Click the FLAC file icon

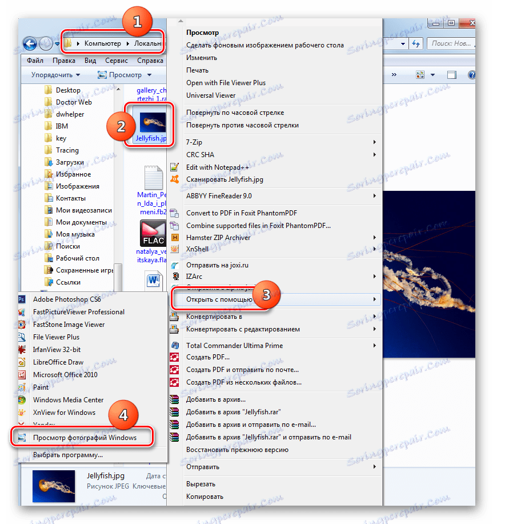[153, 233]
